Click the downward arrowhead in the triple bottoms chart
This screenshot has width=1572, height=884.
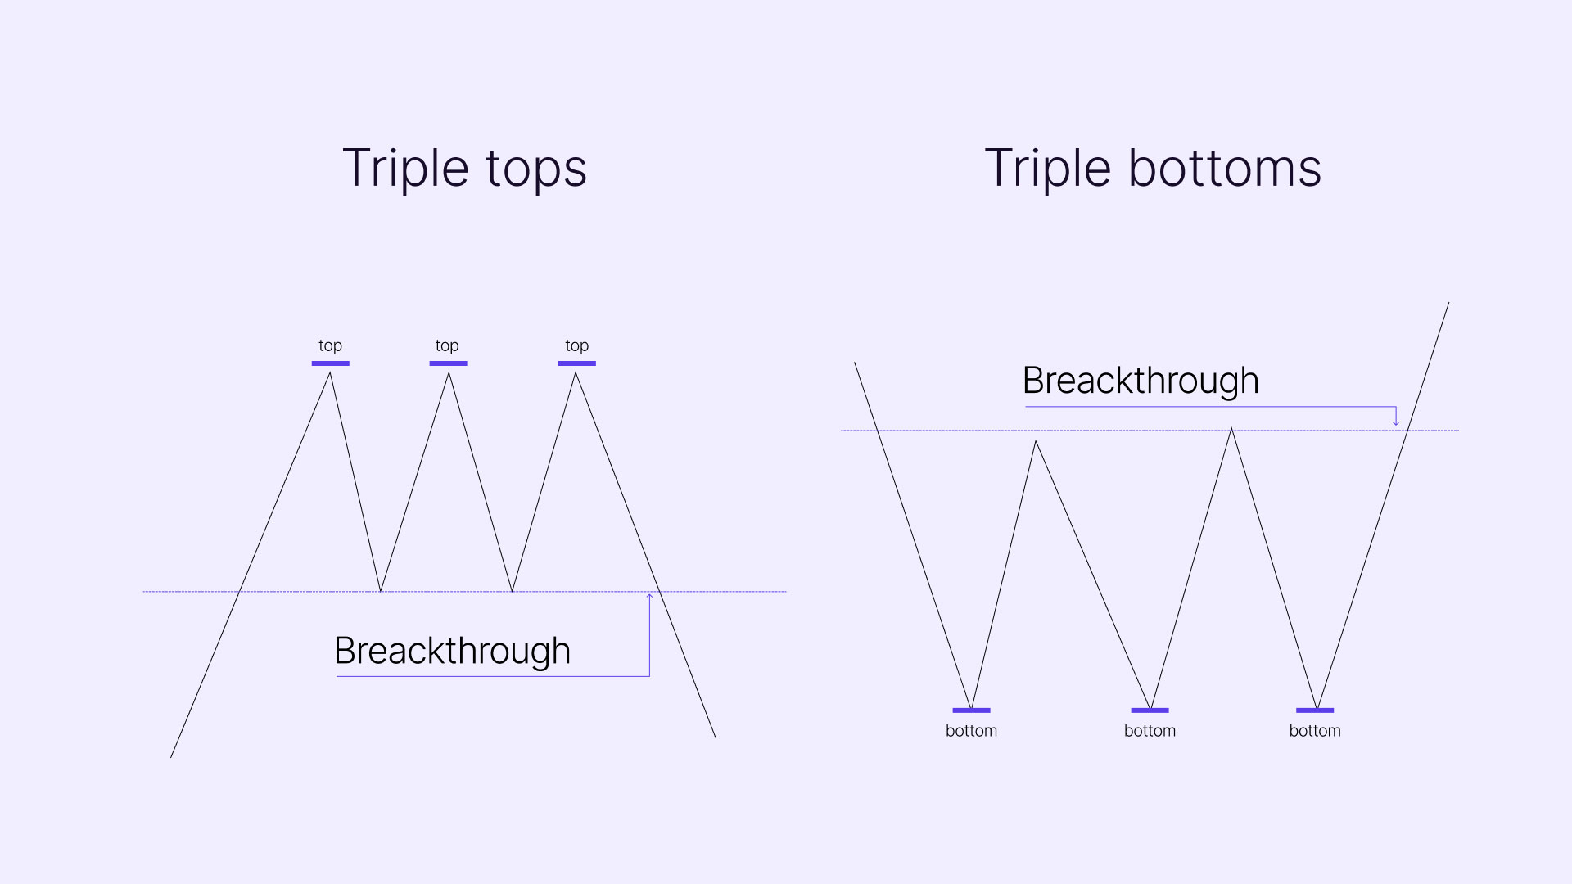[1396, 422]
